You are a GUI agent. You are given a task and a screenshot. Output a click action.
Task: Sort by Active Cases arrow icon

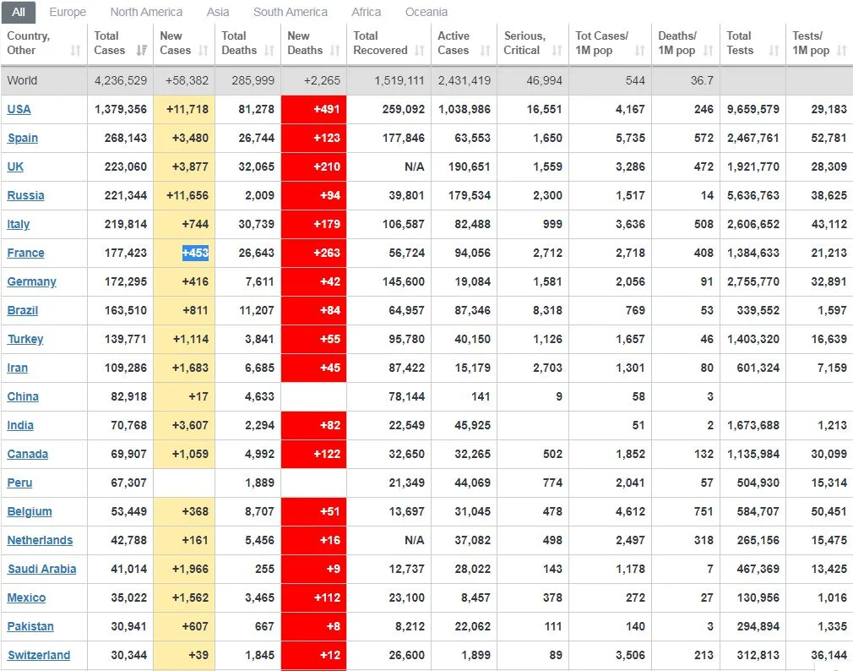(486, 51)
